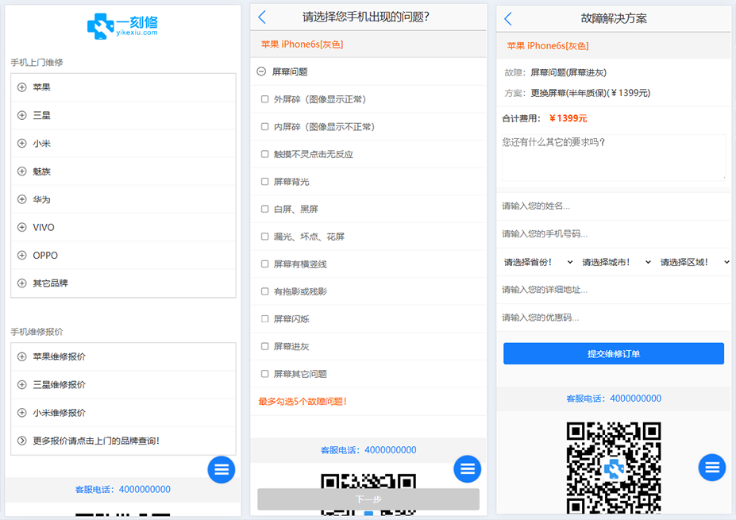Enable the 触摸不灵点击无反应 checkbox
The image size is (736, 520).
coord(264,153)
